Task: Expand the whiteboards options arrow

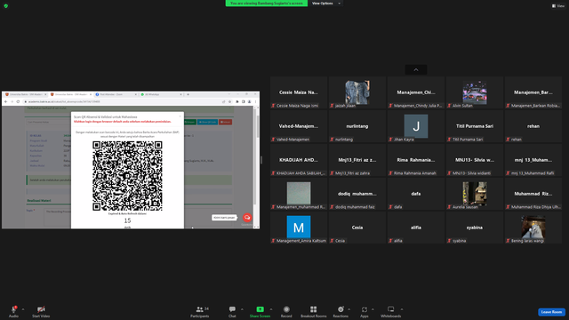Action: [402, 309]
